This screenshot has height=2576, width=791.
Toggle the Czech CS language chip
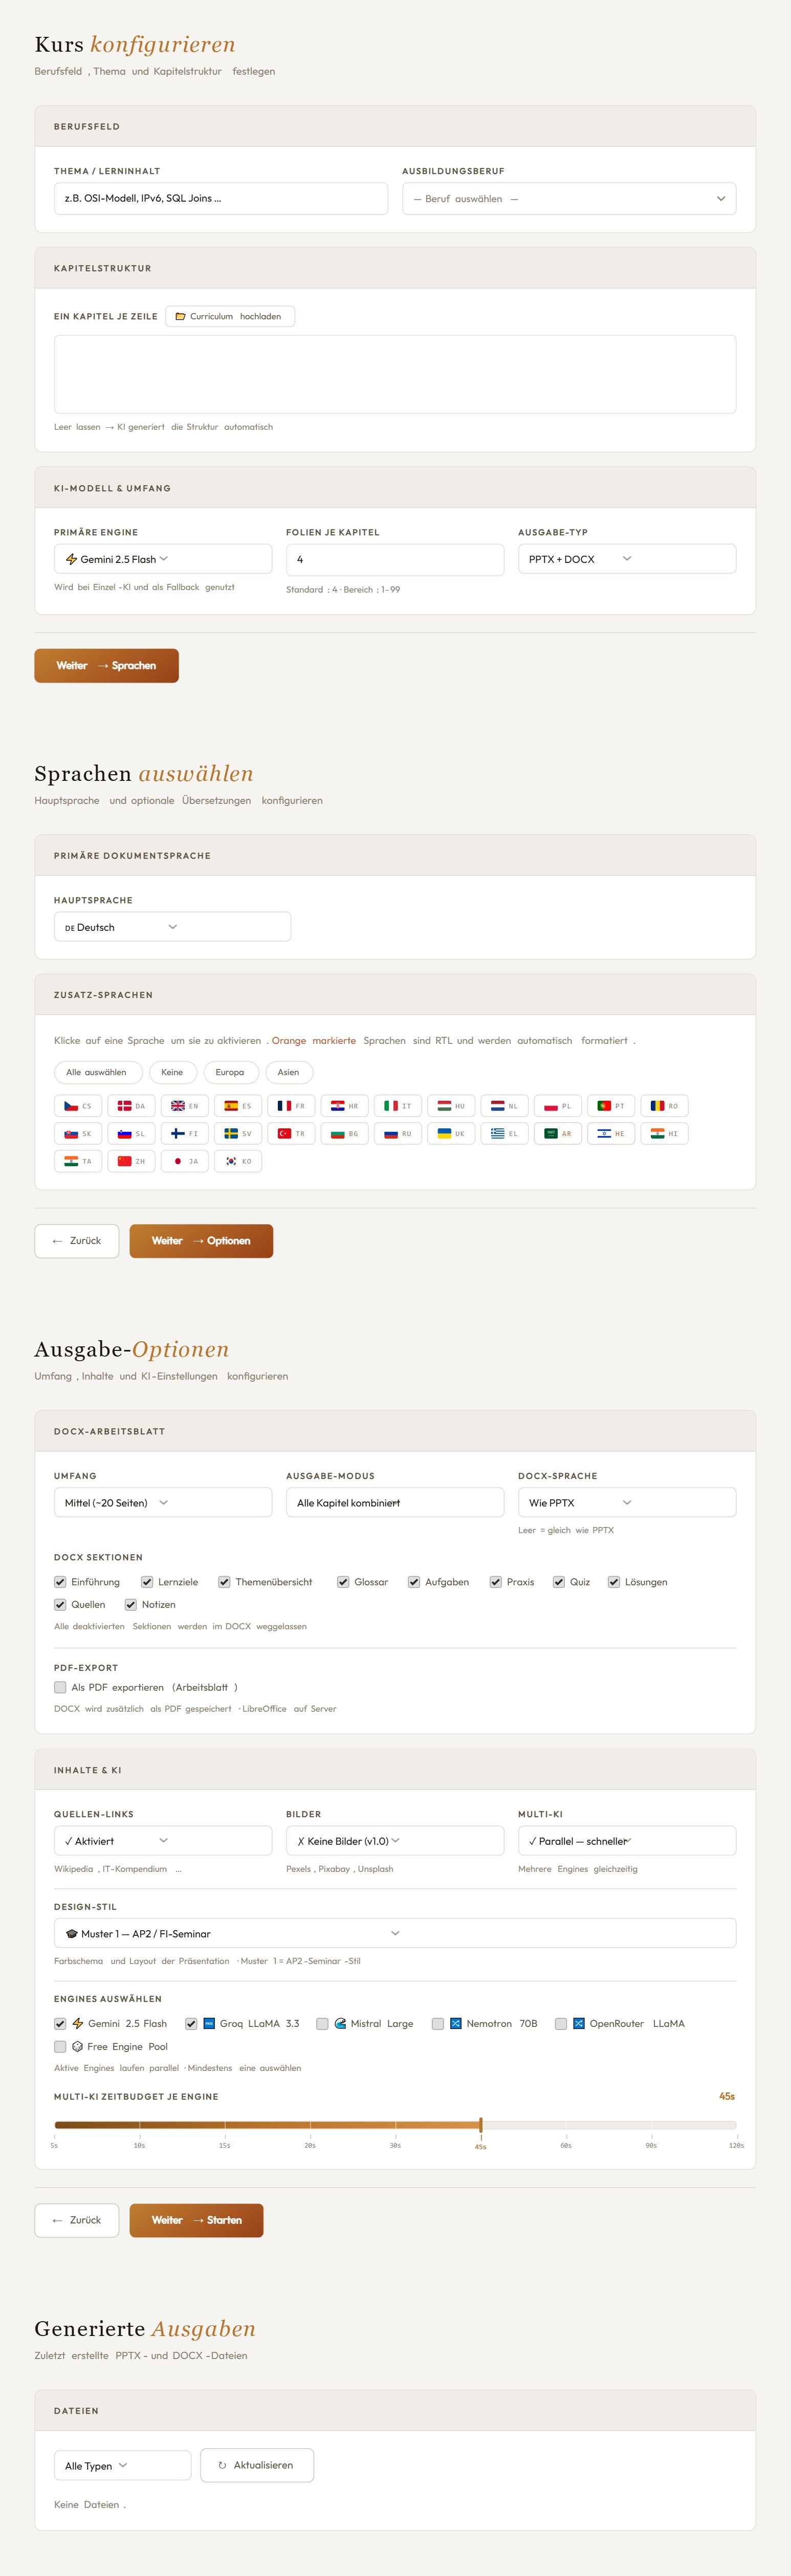pos(78,1106)
